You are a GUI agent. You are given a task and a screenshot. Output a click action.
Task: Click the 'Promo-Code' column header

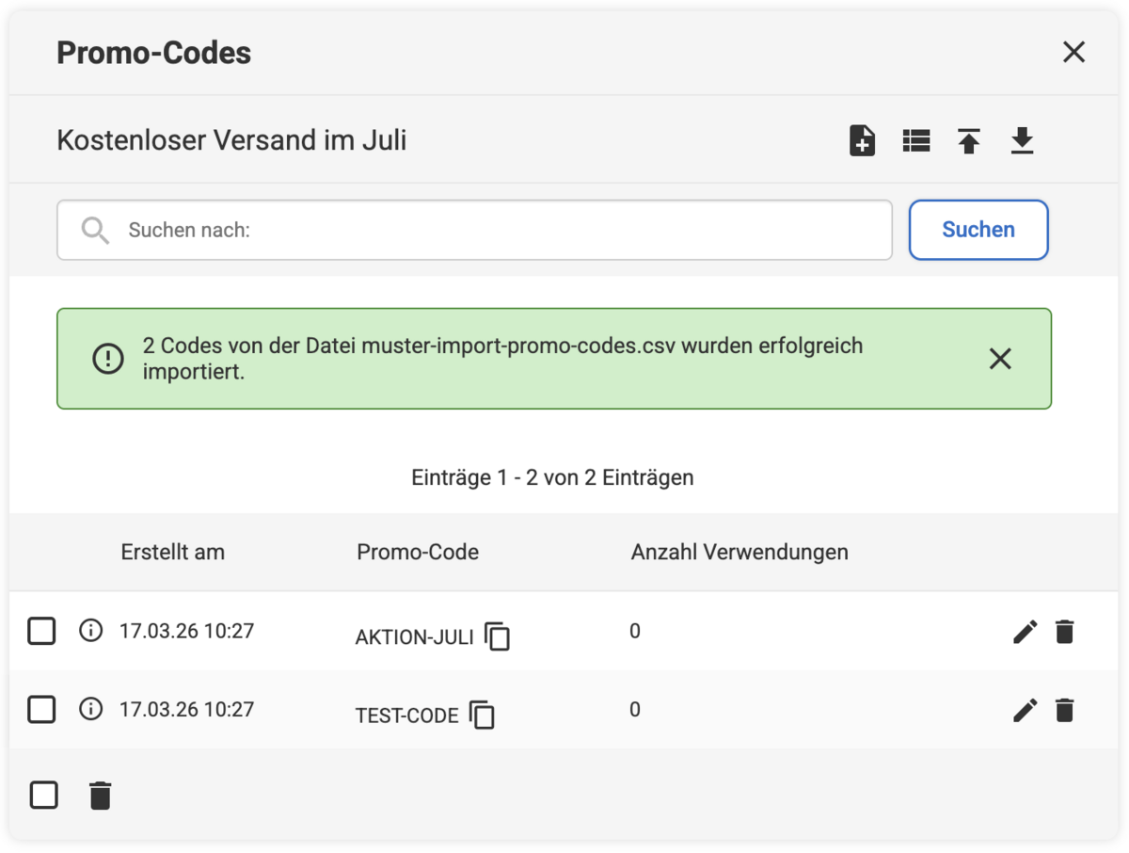click(418, 553)
